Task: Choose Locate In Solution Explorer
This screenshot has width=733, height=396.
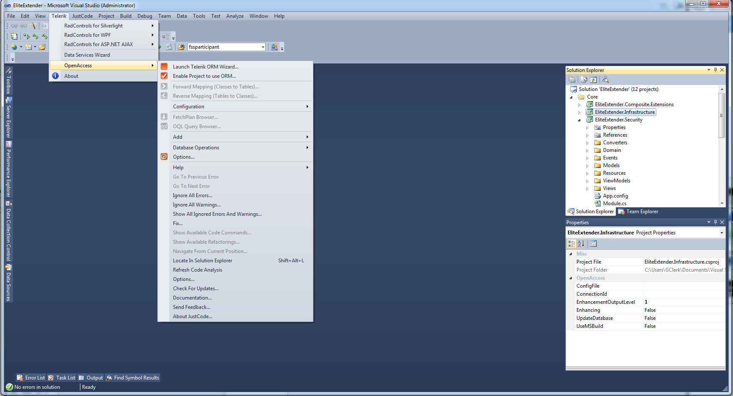Action: click(x=236, y=261)
